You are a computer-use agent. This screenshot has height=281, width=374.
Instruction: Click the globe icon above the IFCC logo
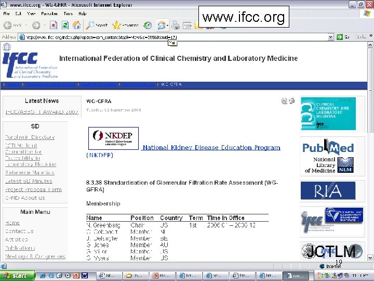click(x=7, y=47)
